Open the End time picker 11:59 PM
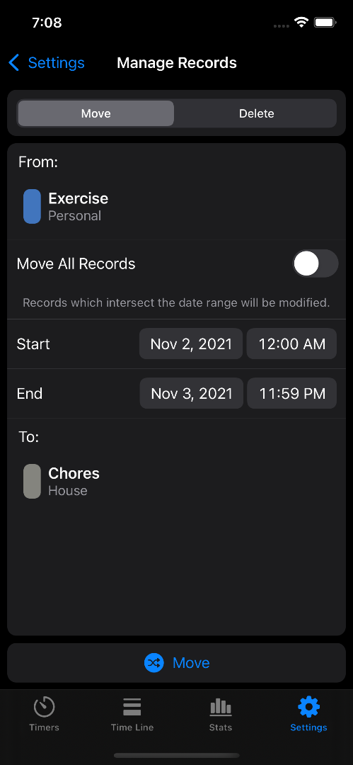Image resolution: width=353 pixels, height=765 pixels. [x=291, y=393]
